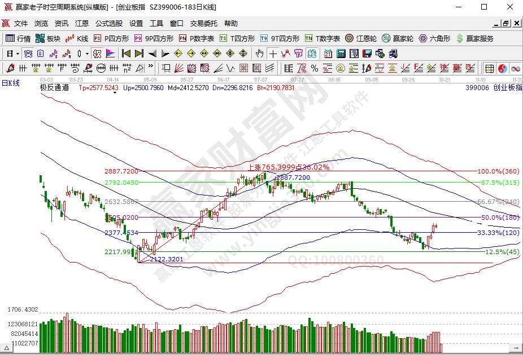Click the 赢家轮 Big wheel icon

(x=398, y=38)
